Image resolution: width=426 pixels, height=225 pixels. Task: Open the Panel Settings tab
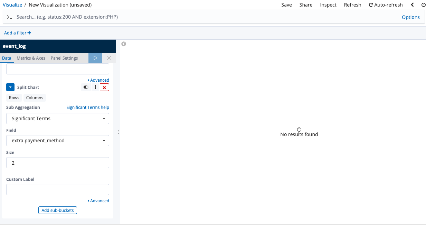(x=64, y=58)
